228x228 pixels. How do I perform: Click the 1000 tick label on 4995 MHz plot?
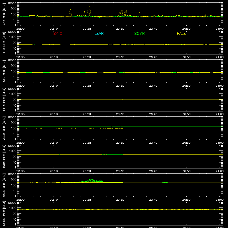(x=13, y=151)
